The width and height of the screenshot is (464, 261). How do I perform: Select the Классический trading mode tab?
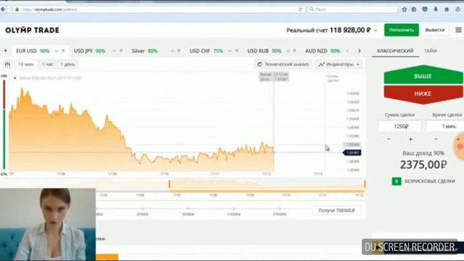point(395,51)
